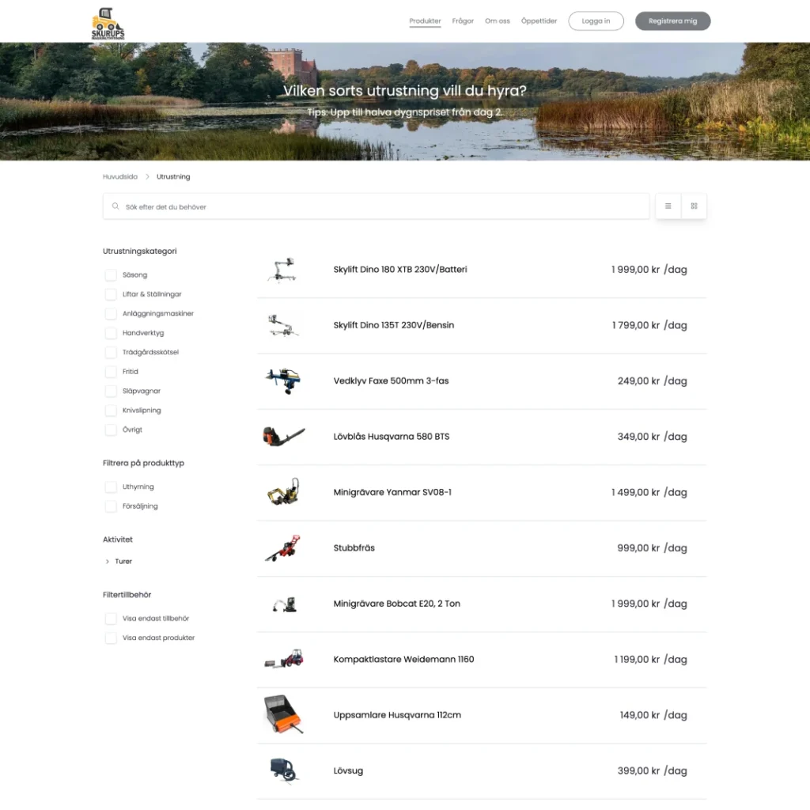Click the search magnifier icon
The image size is (810, 810).
(x=115, y=206)
